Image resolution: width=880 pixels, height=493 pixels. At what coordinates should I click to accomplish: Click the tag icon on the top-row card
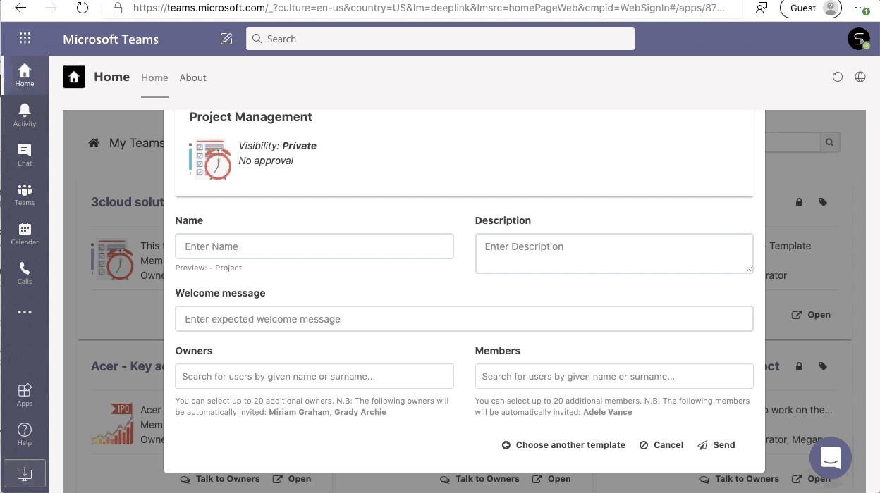click(822, 202)
